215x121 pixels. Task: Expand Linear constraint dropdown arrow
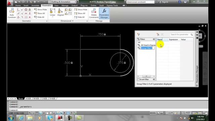click(x=52, y=17)
